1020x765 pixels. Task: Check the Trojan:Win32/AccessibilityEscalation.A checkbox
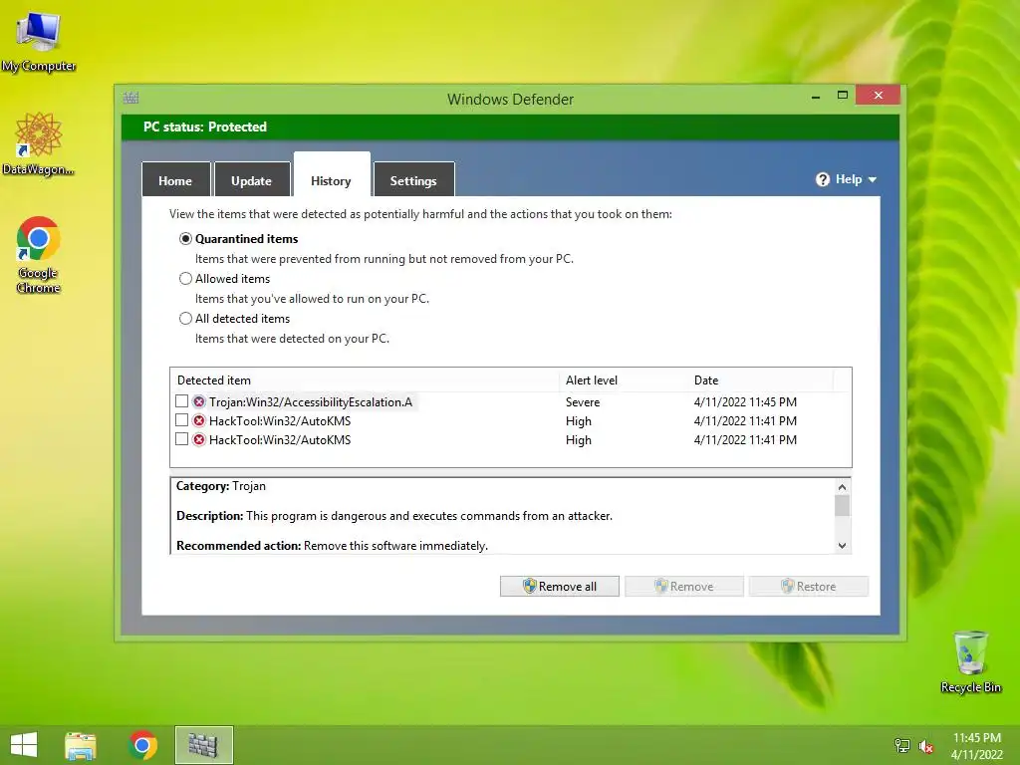tap(182, 401)
